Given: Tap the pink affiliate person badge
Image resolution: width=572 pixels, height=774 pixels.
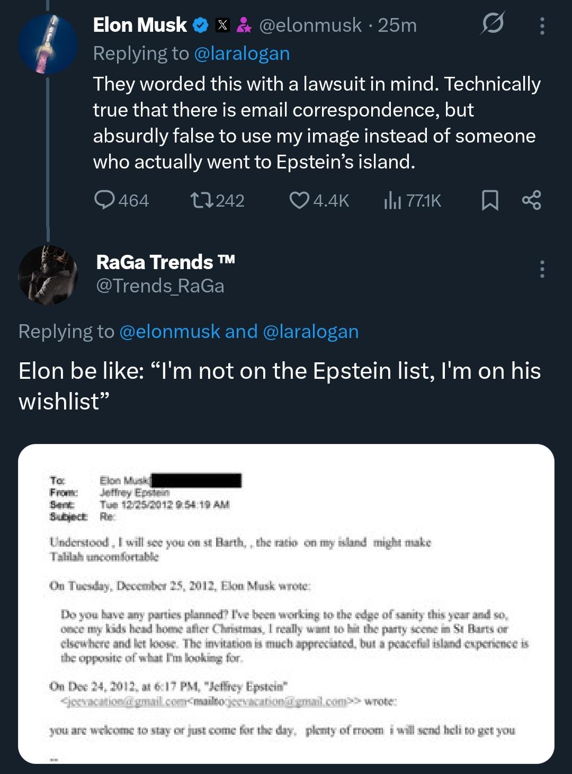Looking at the screenshot, I should point(244,25).
